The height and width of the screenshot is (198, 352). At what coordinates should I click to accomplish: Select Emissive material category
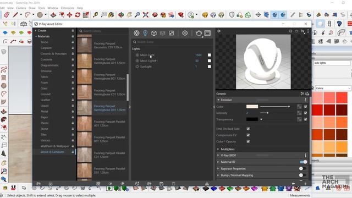point(46,71)
